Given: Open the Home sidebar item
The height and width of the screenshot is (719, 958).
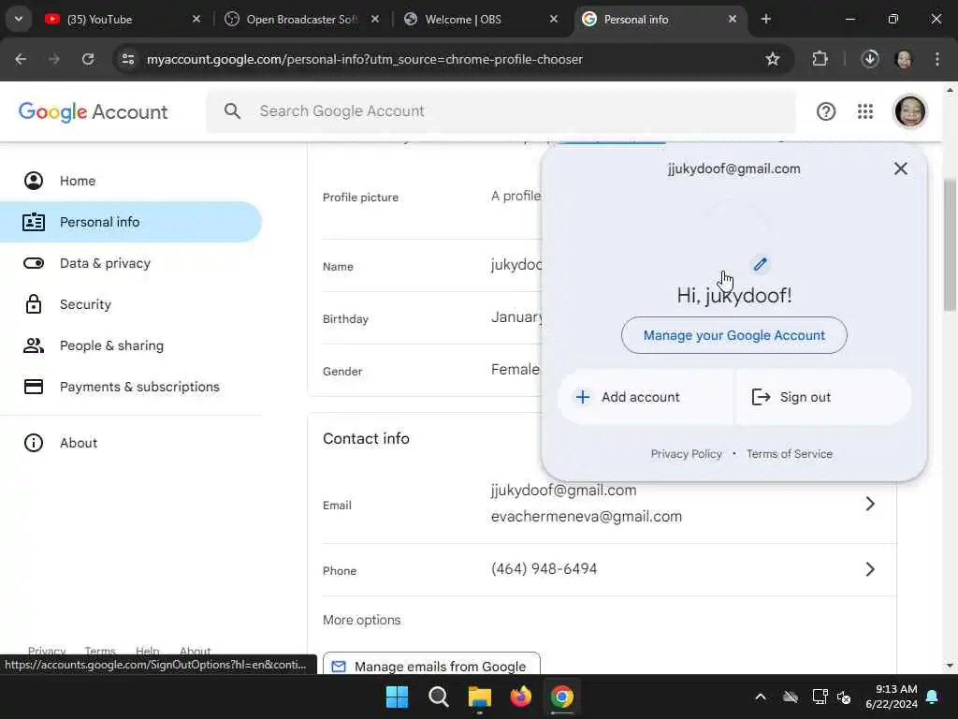Looking at the screenshot, I should pos(78,181).
